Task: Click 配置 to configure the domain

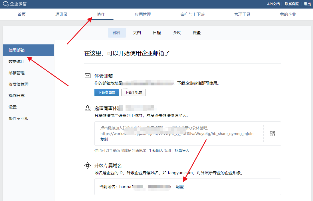Action: [x=179, y=186]
